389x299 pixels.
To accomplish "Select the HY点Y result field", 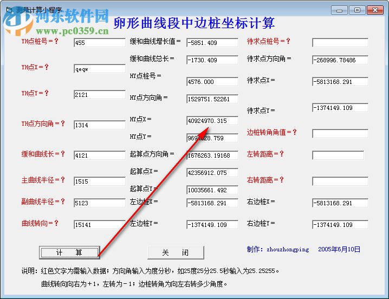I will pos(212,138).
